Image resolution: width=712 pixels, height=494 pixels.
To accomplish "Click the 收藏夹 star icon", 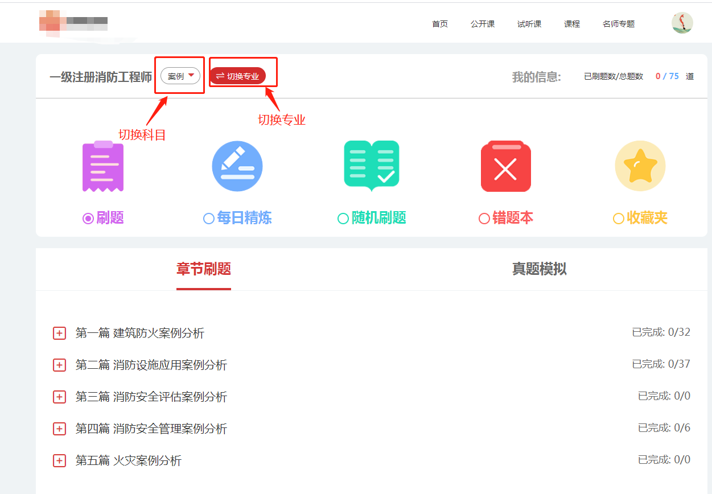I will (x=640, y=166).
